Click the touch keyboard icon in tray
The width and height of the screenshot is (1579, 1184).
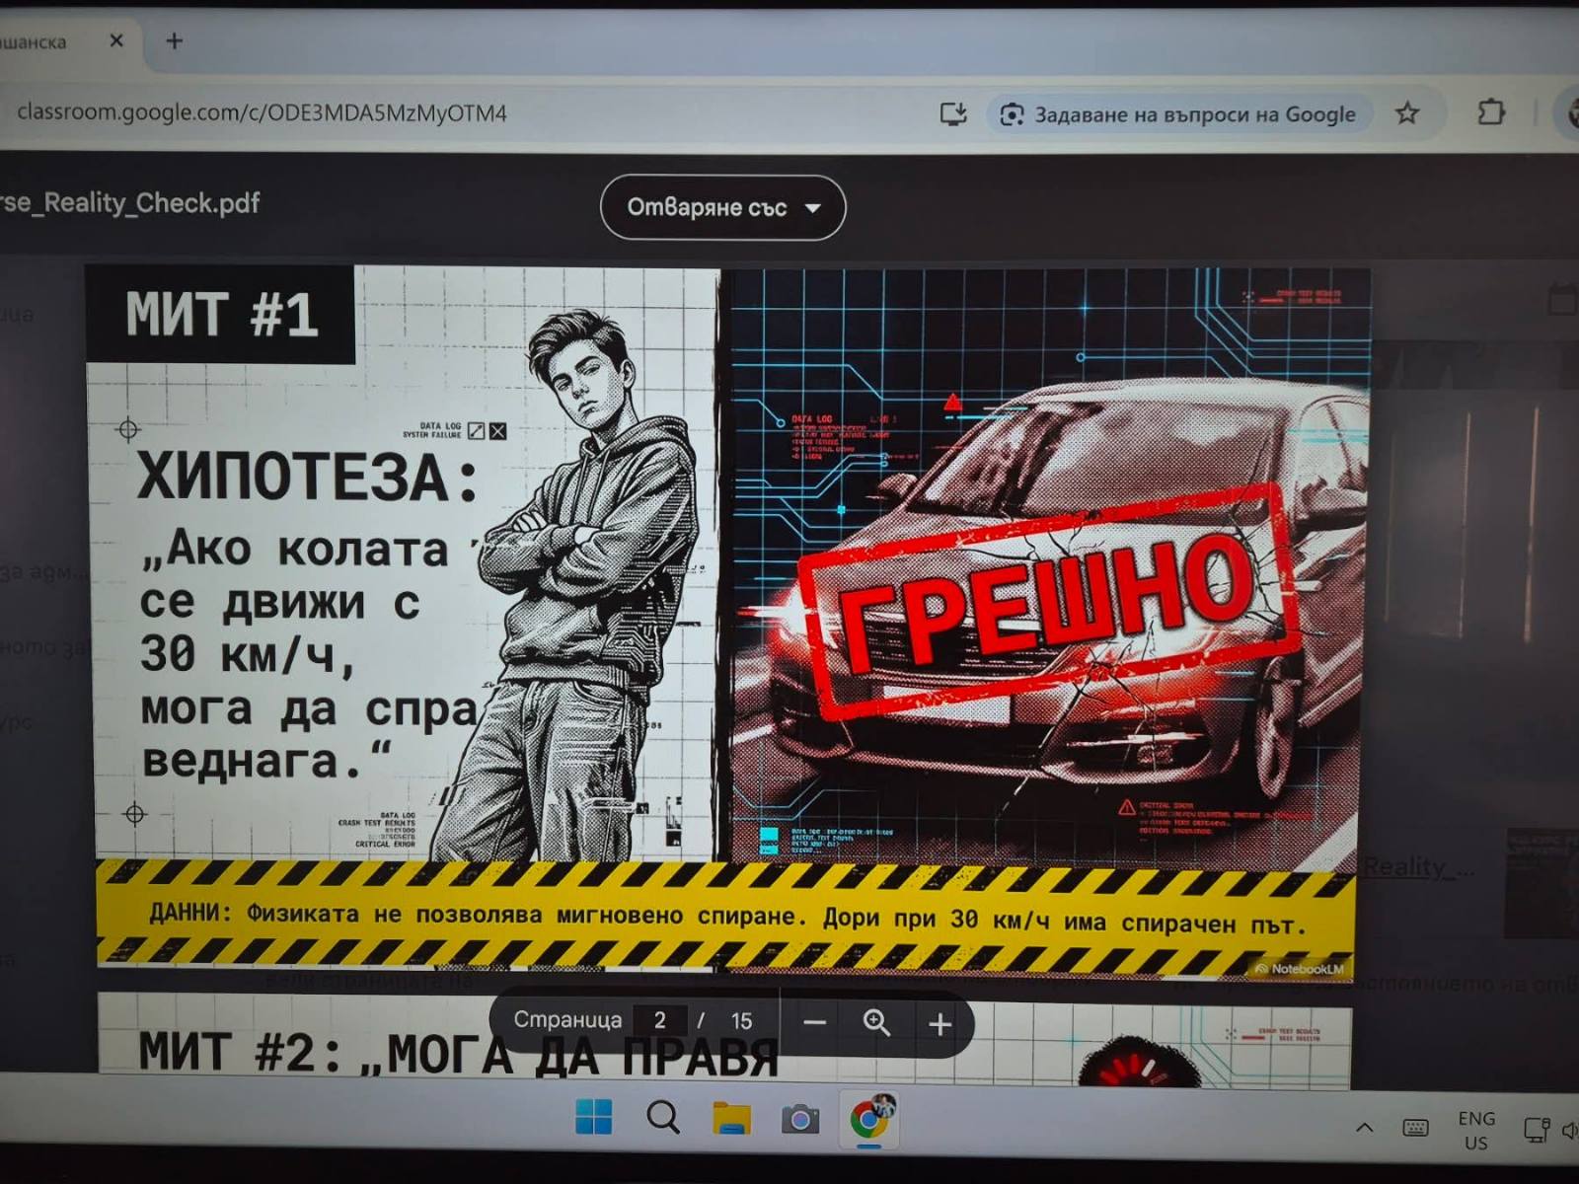(1415, 1128)
